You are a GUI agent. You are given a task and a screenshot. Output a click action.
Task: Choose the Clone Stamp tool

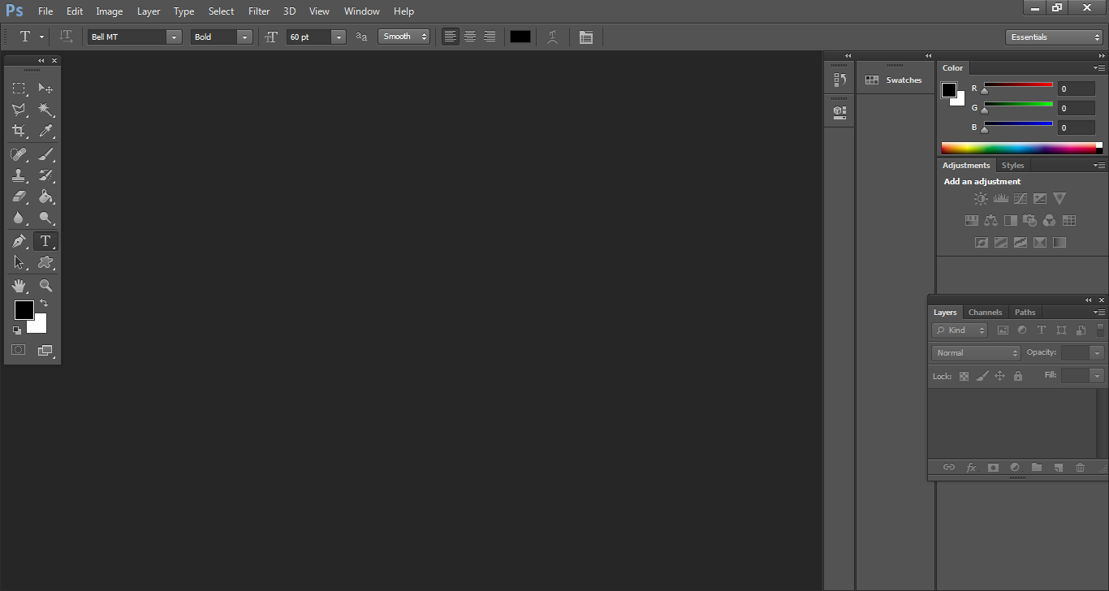pos(19,175)
